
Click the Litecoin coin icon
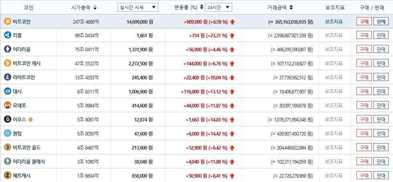7,77
